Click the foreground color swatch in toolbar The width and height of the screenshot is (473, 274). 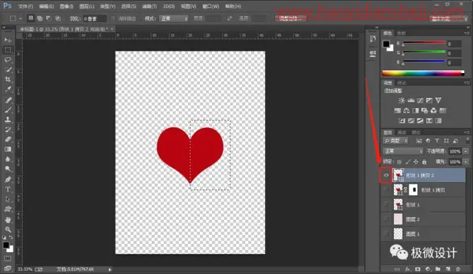click(x=6, y=245)
